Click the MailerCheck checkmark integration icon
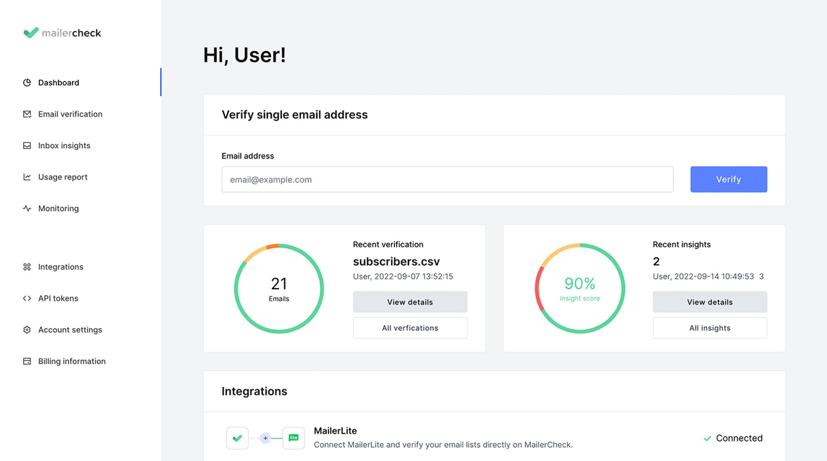 pos(237,438)
